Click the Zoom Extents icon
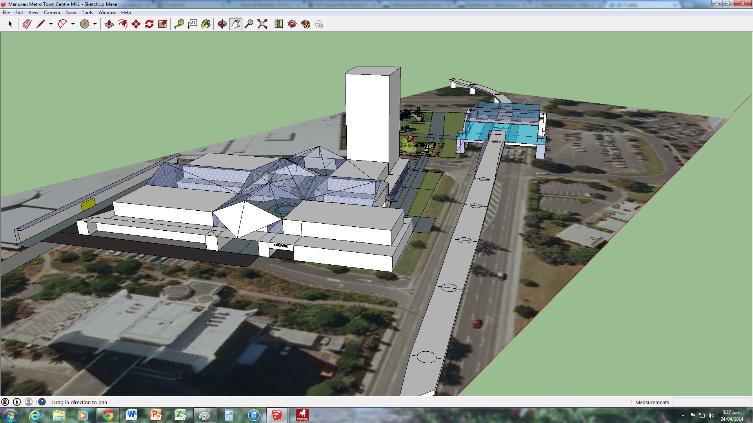Image resolution: width=753 pixels, height=423 pixels. [262, 24]
